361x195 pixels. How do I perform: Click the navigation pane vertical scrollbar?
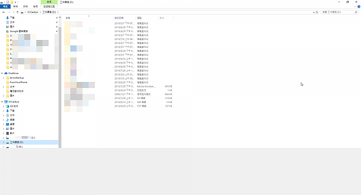pos(60,87)
